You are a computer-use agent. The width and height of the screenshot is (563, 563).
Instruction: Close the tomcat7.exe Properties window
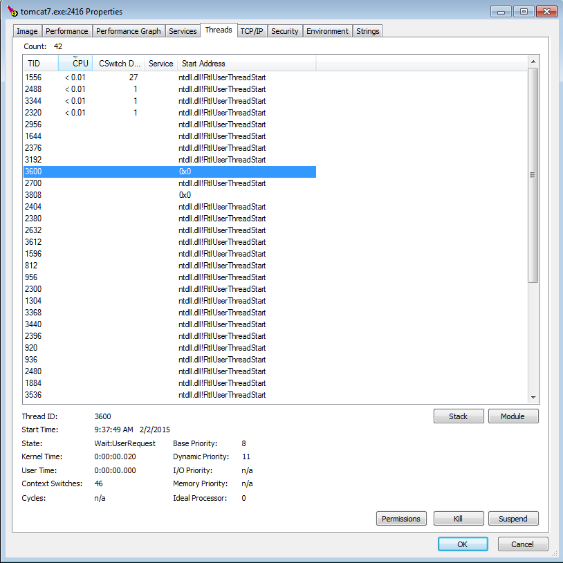click(546, 12)
